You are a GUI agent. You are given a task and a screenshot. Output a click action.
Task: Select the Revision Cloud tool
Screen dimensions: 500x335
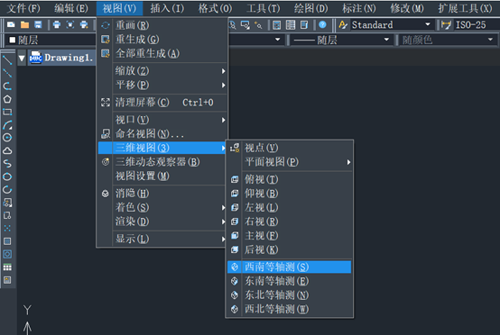coord(7,150)
